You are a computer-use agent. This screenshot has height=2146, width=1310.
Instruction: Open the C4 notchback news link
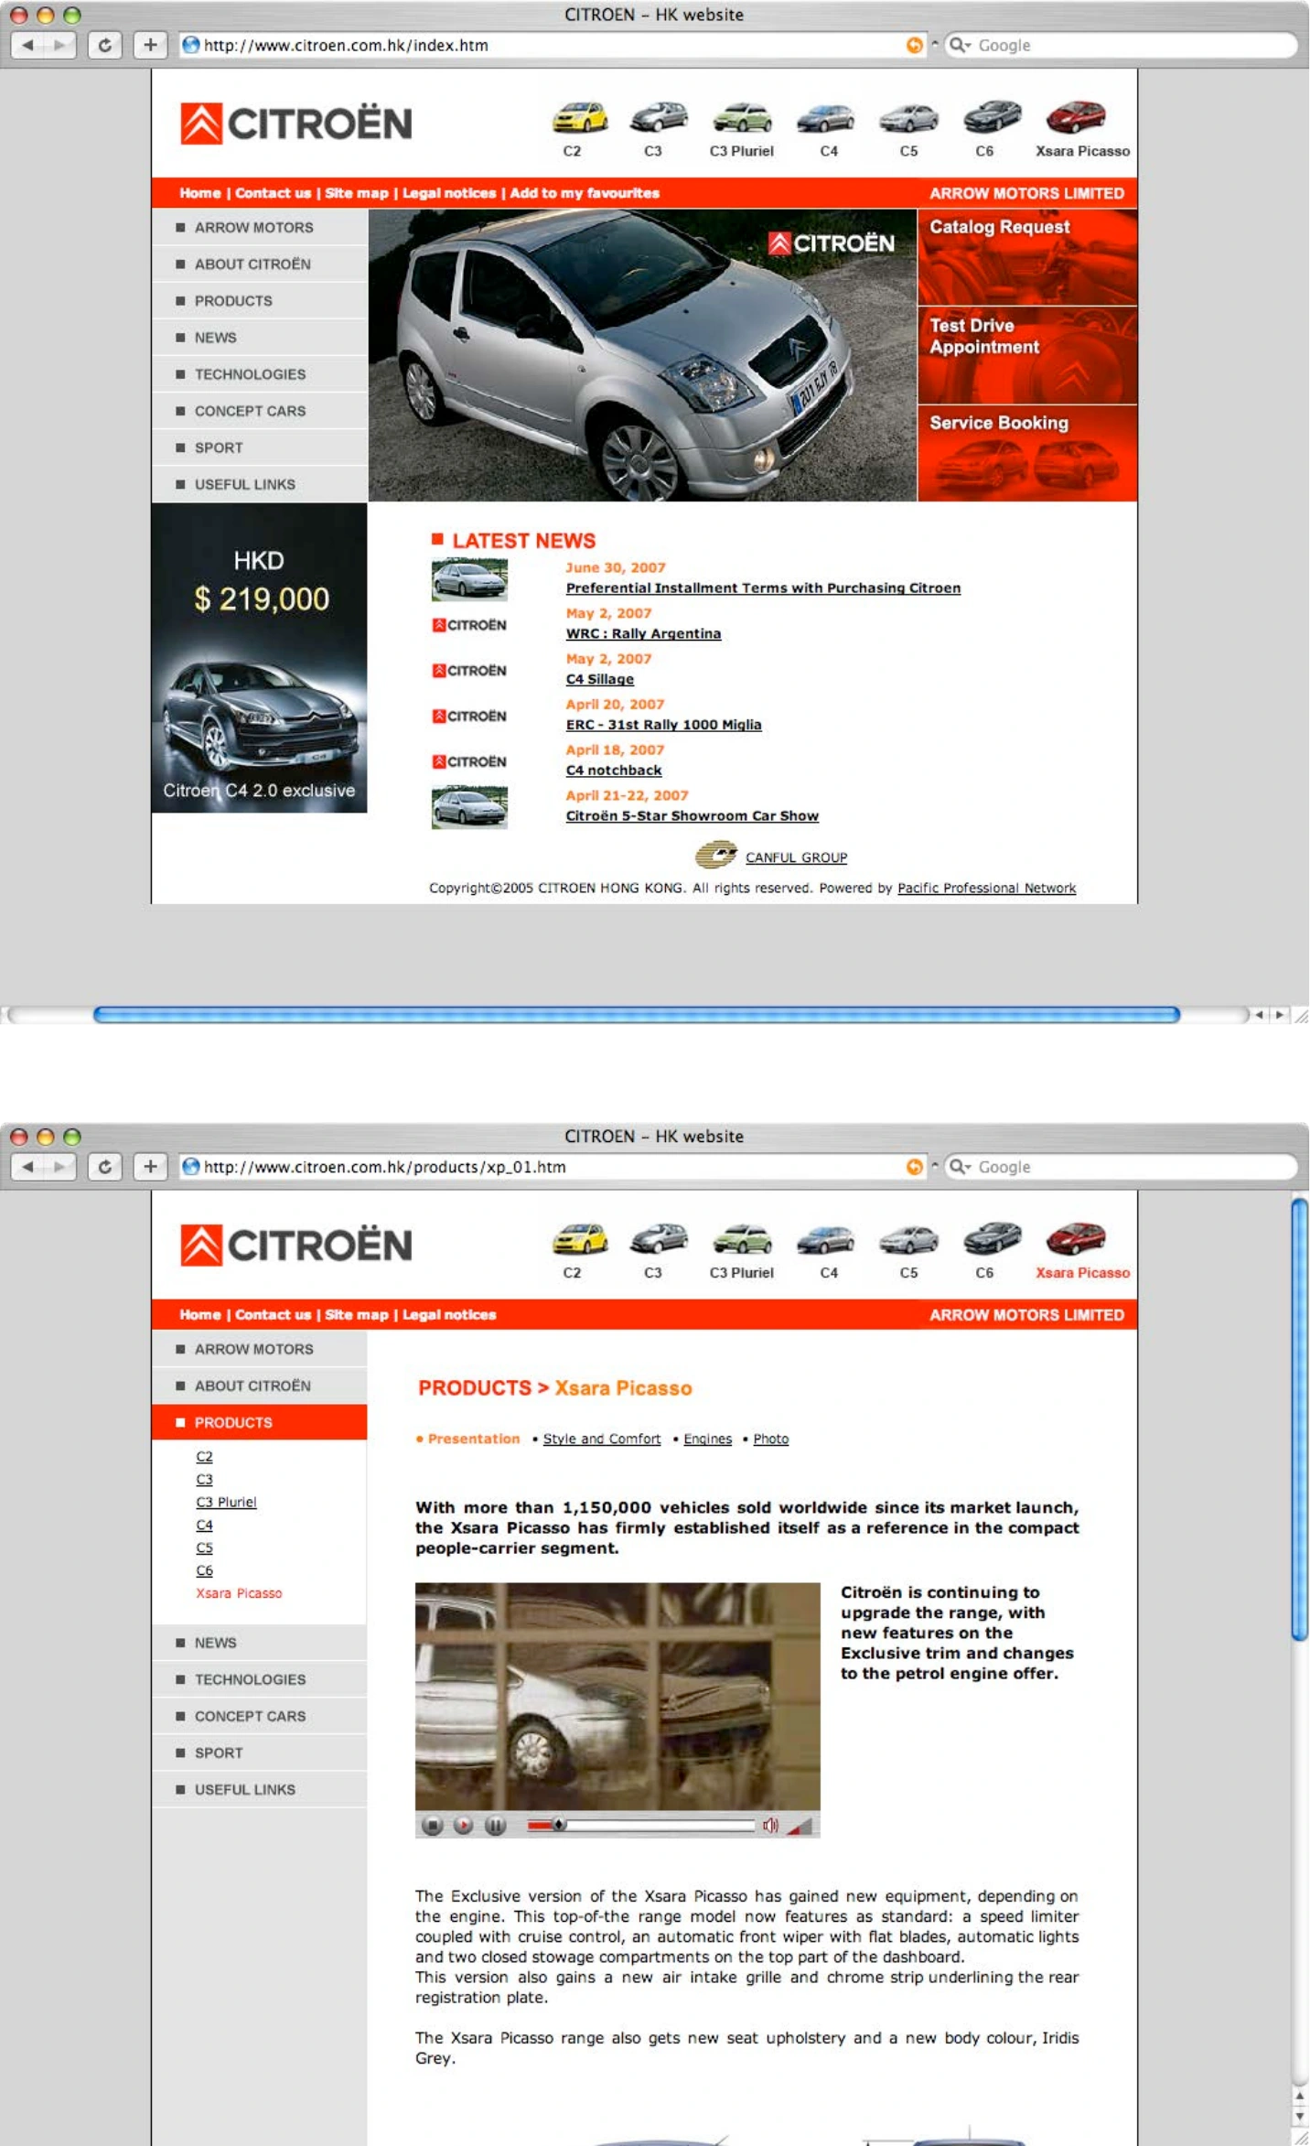coord(613,770)
